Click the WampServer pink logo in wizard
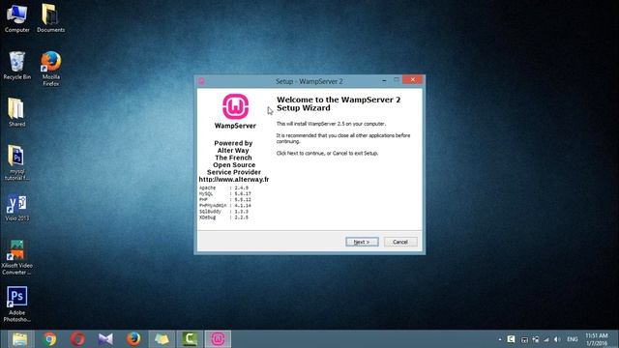619x348 pixels. (235, 106)
